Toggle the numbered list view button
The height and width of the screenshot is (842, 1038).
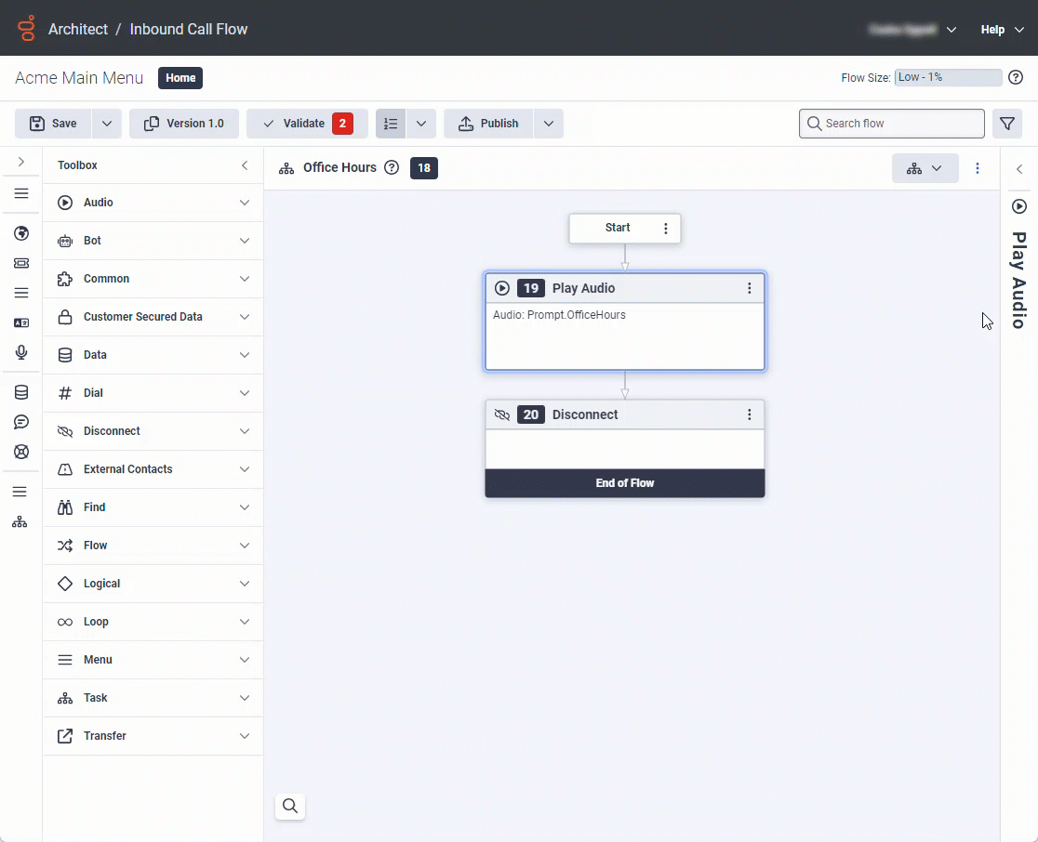coord(391,124)
